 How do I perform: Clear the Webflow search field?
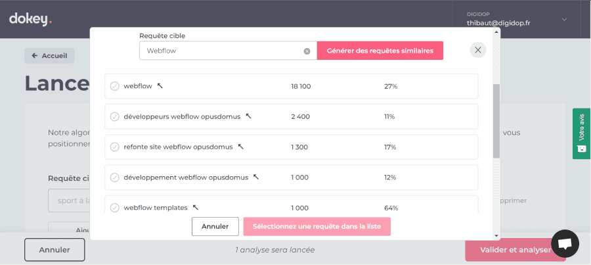point(307,51)
